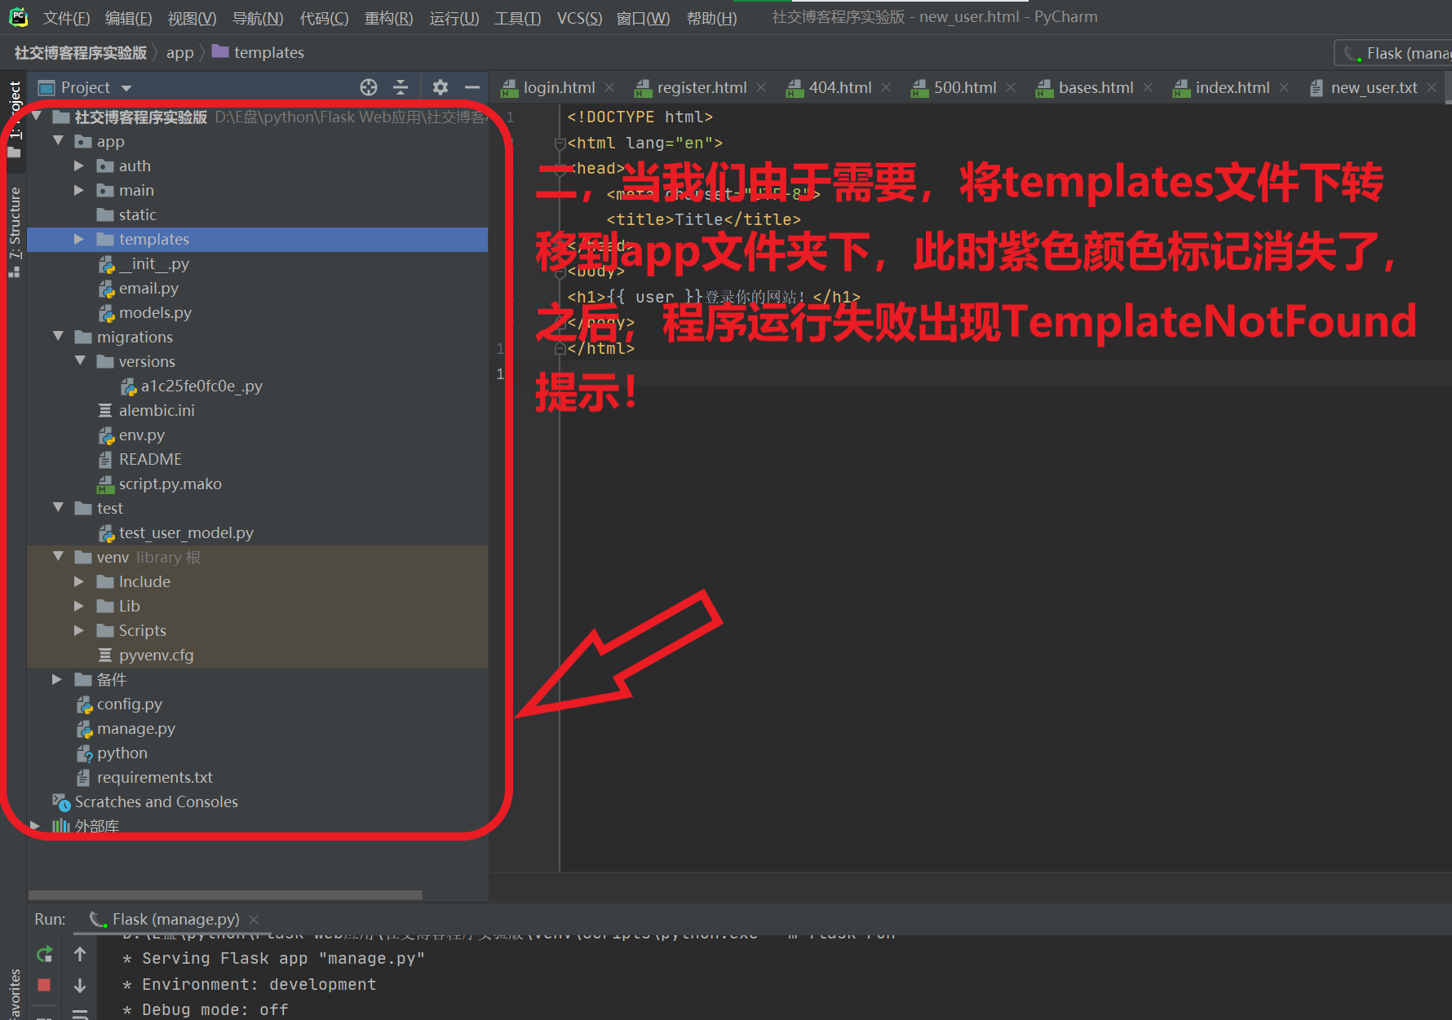Switch to the index.html tab
This screenshot has height=1020, width=1452.
pos(1232,87)
